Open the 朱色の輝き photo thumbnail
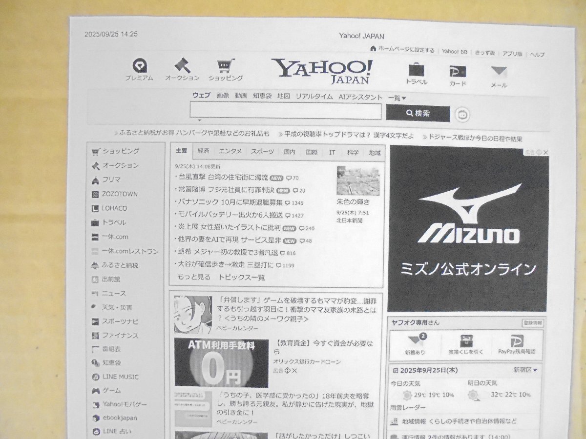The height and width of the screenshot is (439, 586). tap(358, 180)
